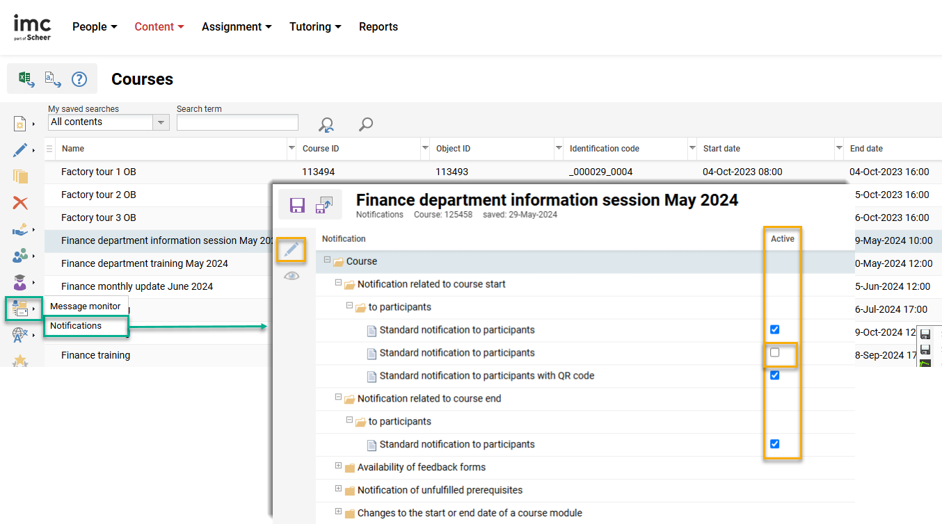The image size is (942, 524).
Task: Click the Excel export icon
Action: click(26, 79)
